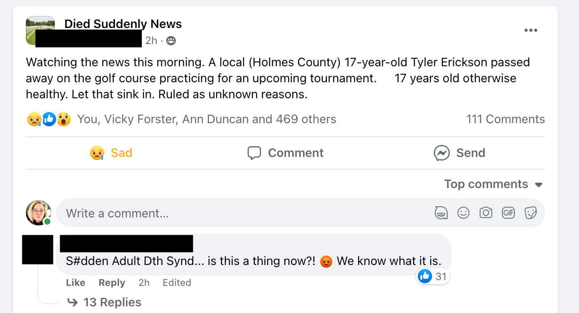Click the Died Suddenly News group thumbnail
This screenshot has width=579, height=313.
(x=41, y=31)
